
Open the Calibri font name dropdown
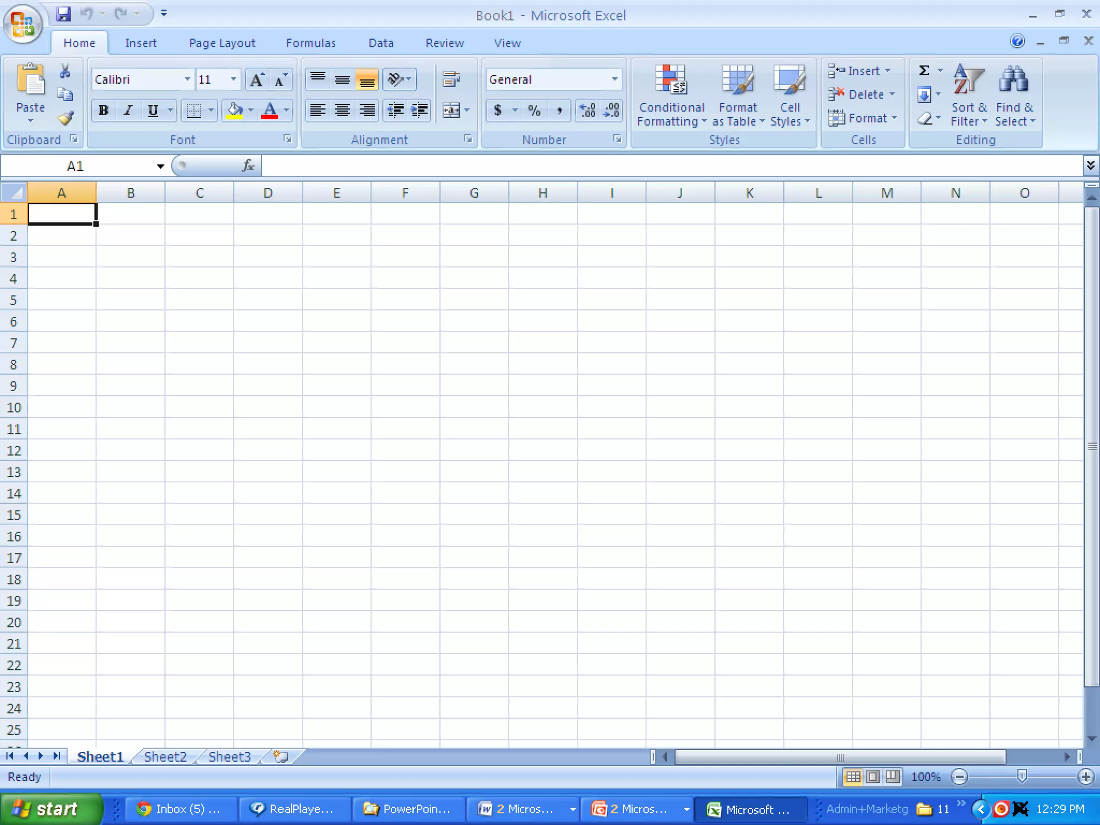coord(187,79)
